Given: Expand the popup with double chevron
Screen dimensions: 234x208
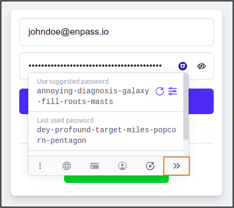Looking at the screenshot, I should point(177,166).
